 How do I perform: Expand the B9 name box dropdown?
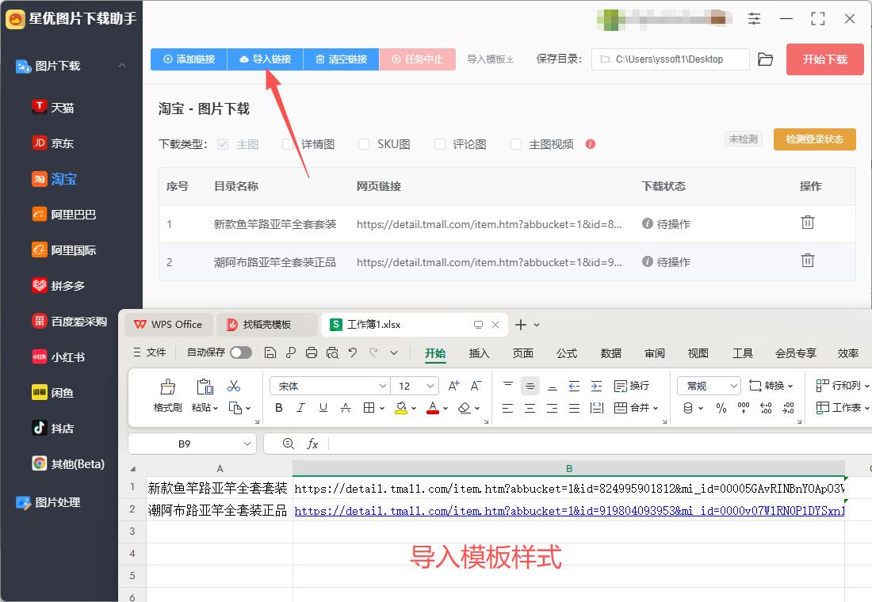click(x=247, y=444)
